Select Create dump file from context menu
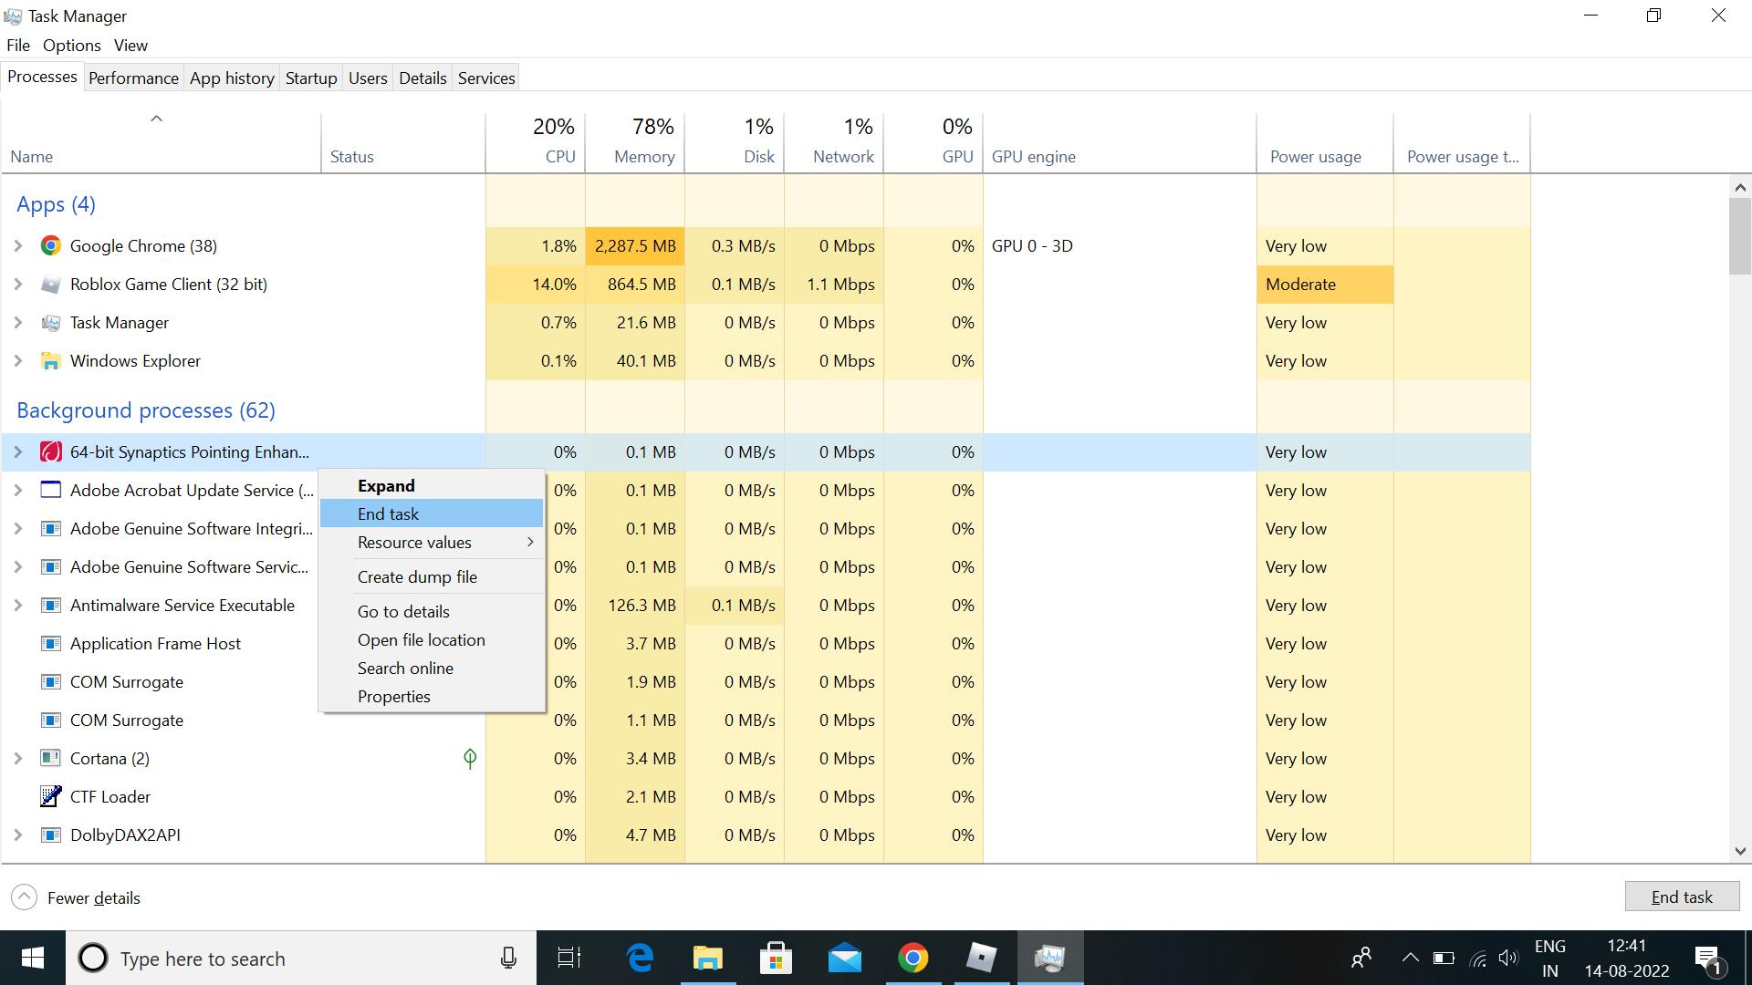 pyautogui.click(x=432, y=577)
